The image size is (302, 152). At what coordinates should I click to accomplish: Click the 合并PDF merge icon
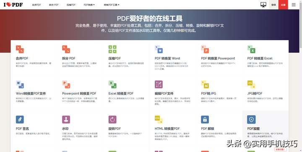tap(20, 49)
